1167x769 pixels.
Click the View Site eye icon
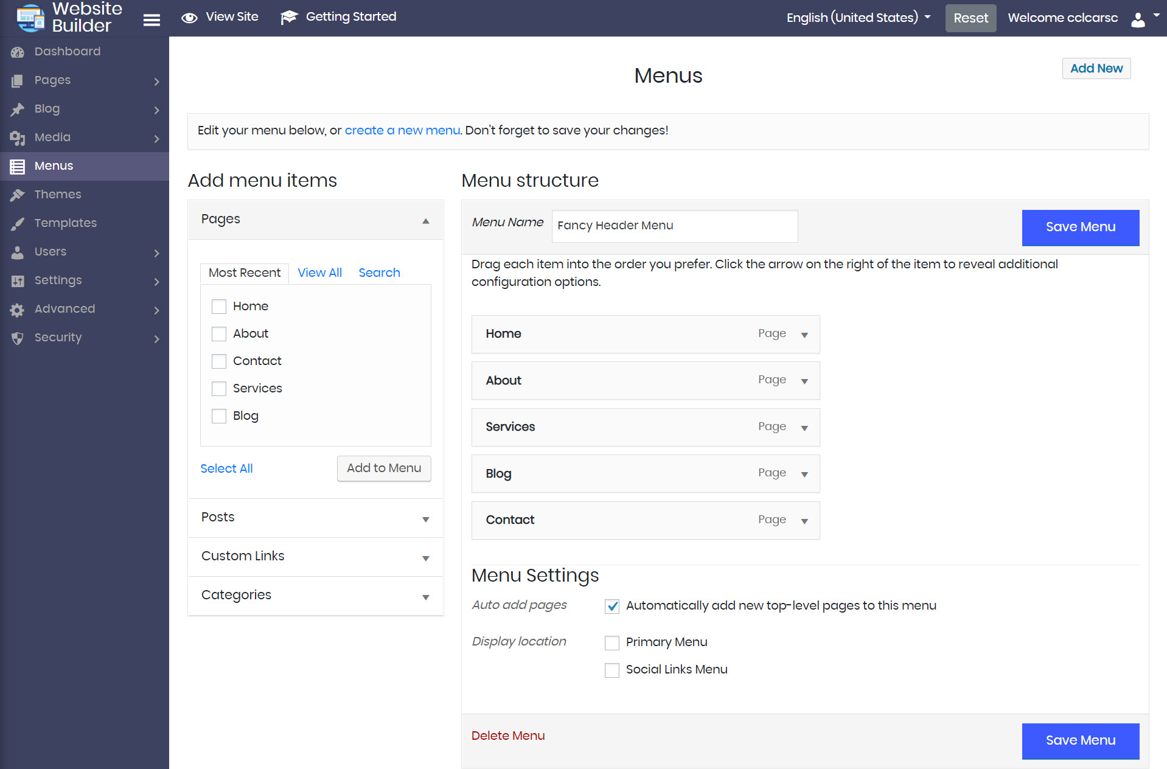click(189, 18)
